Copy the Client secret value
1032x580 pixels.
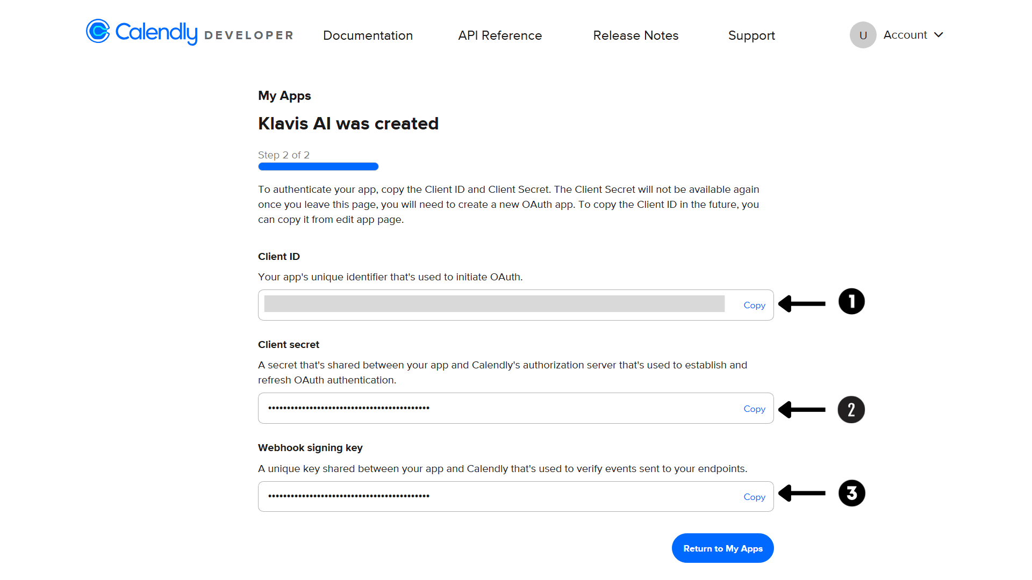tap(754, 409)
